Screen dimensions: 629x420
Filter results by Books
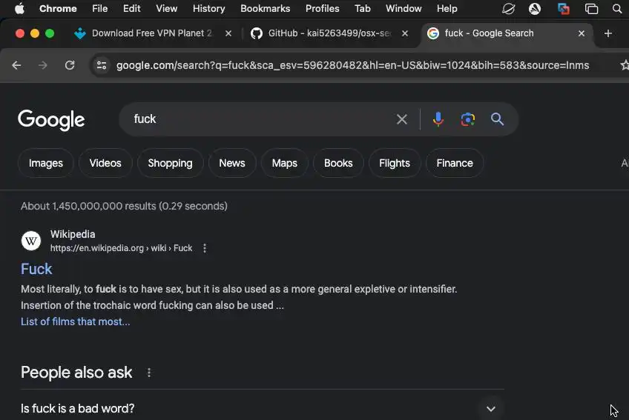click(x=338, y=163)
